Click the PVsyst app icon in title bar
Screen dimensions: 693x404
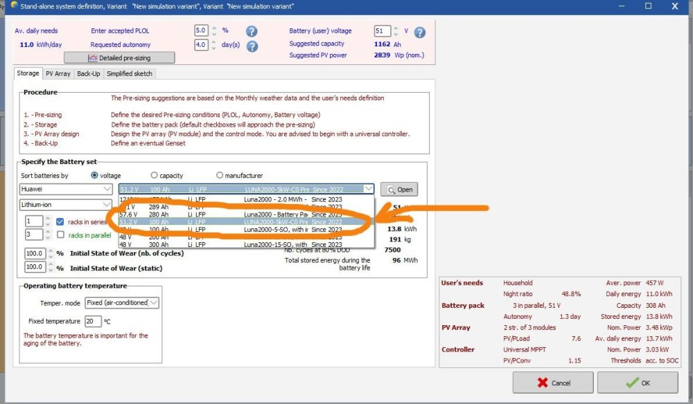[6, 6]
